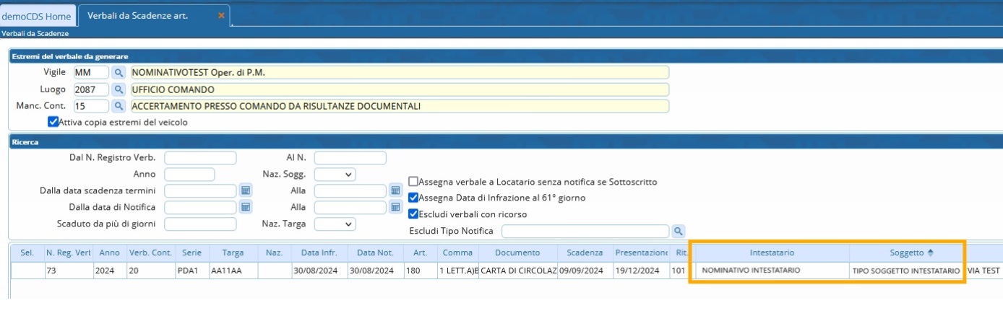
Task: Close the Verbali da Scadenze tab
Action: pyautogui.click(x=221, y=15)
